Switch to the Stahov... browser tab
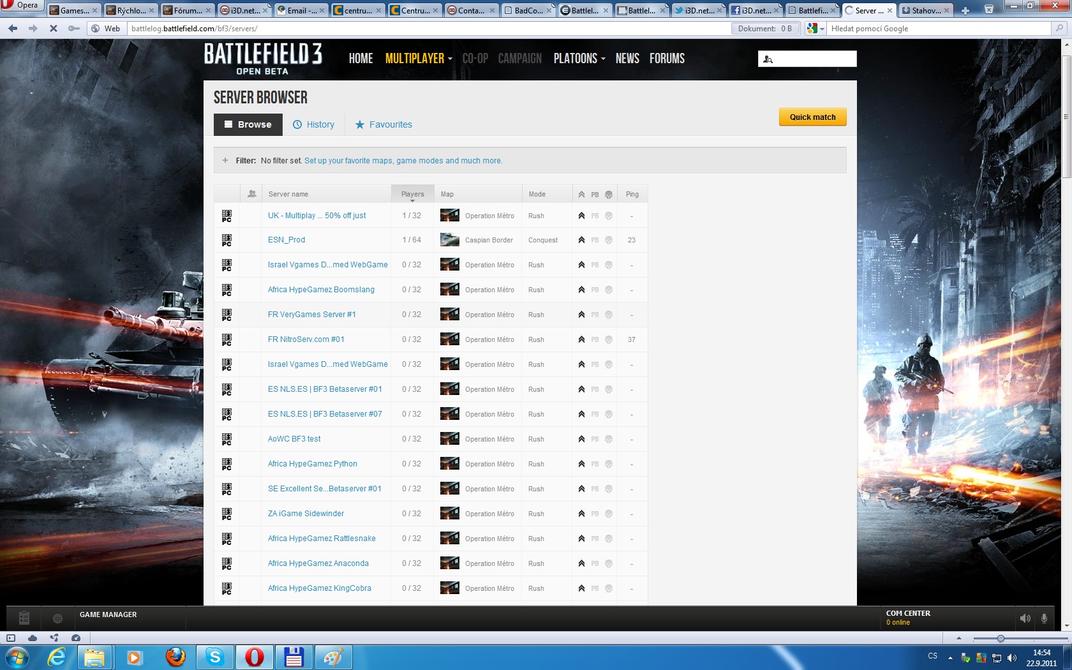1072x670 pixels. (925, 10)
